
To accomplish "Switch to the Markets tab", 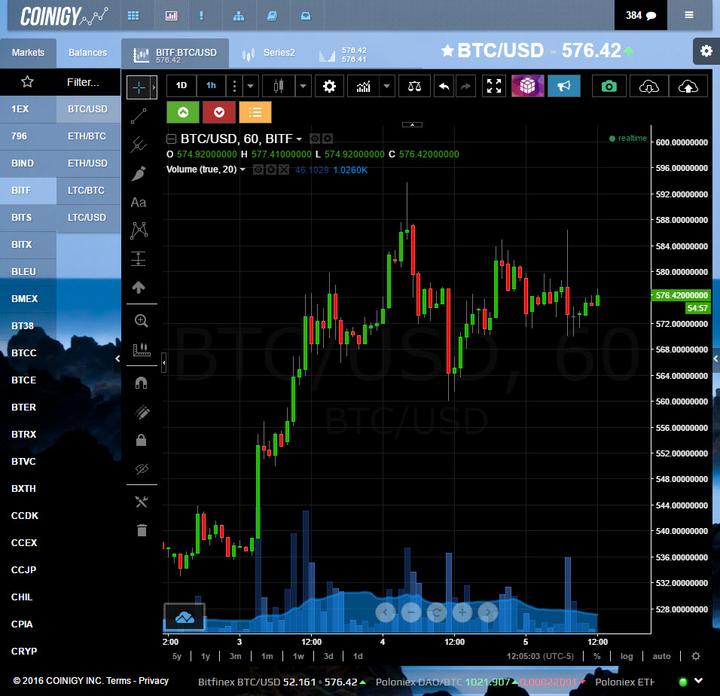I will tap(28, 53).
